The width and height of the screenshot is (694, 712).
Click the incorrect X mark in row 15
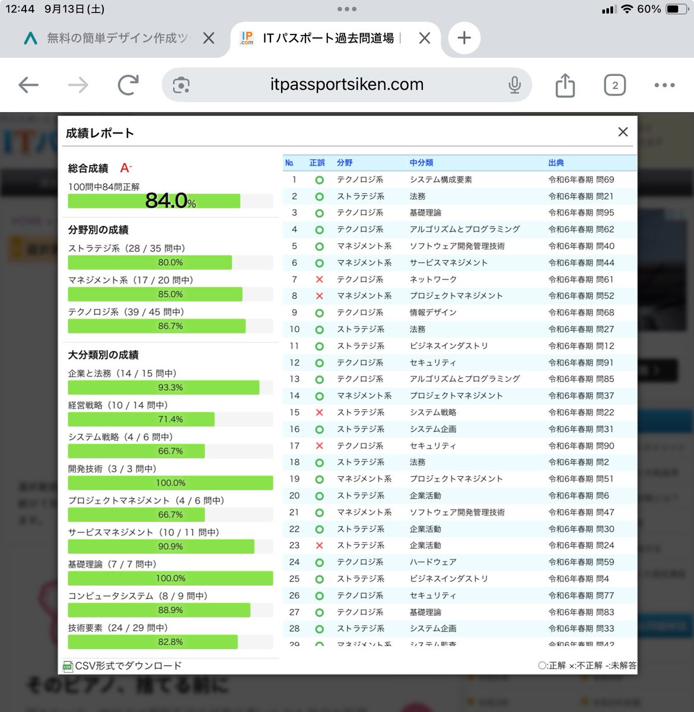[319, 412]
